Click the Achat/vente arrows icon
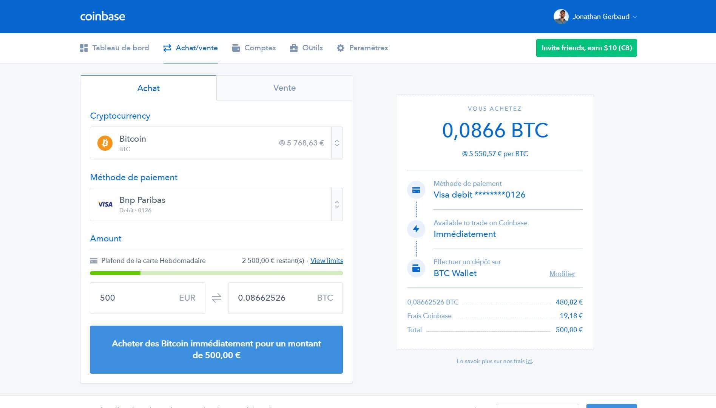This screenshot has width=716, height=408. click(167, 48)
